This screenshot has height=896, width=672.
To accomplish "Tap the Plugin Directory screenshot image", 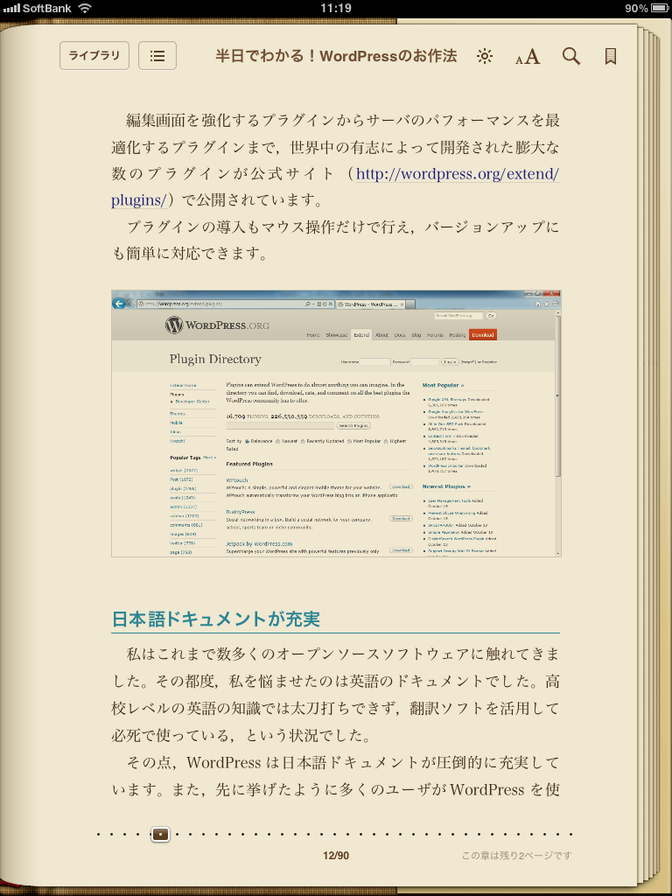I will [x=336, y=423].
